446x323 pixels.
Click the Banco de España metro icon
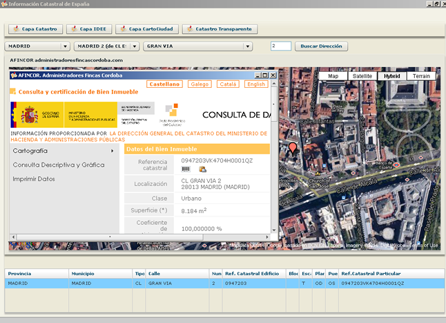pyautogui.click(x=396, y=165)
